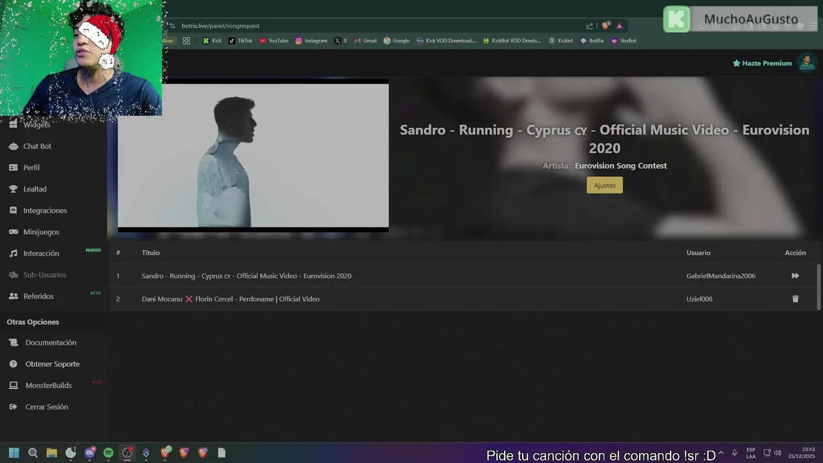
Task: Click the ESP LAA language indicator
Action: [x=751, y=453]
